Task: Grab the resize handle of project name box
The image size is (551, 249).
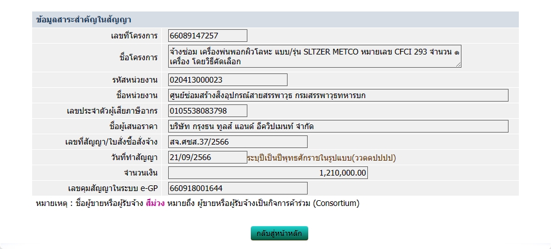Action: 458,65
